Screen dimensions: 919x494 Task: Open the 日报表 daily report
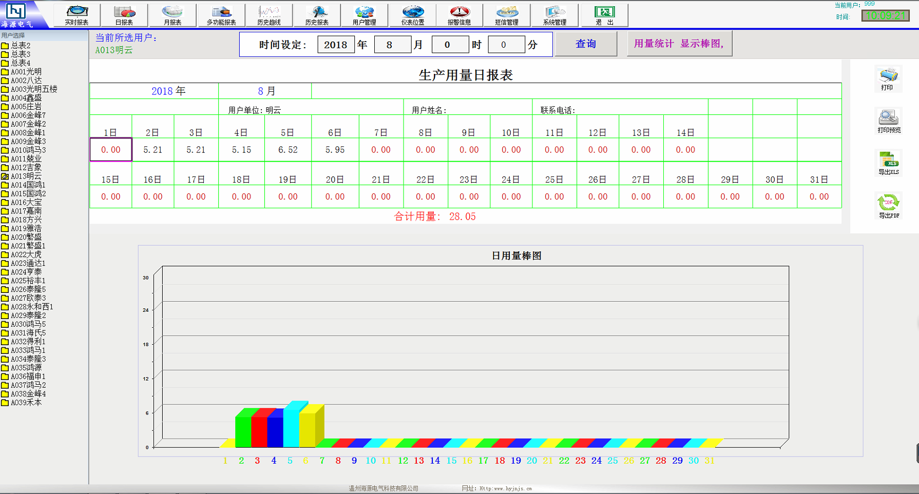click(124, 15)
